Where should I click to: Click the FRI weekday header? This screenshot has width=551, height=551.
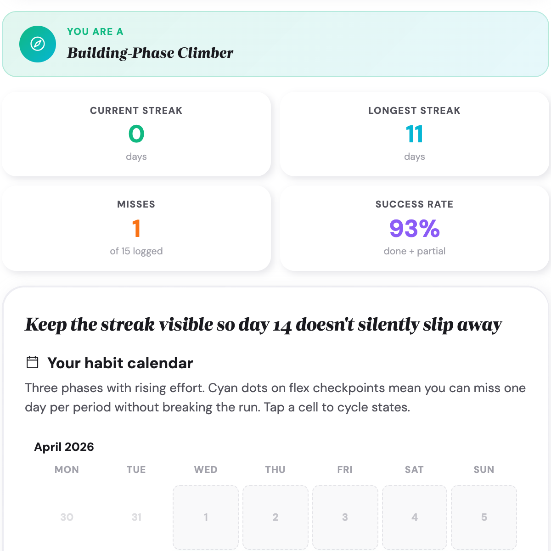click(345, 470)
